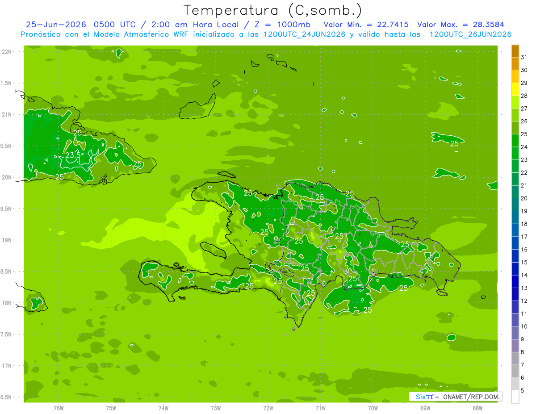Click the "68W" longitude label
Image resolution: width=536 pixels, height=414 pixels.
(x=477, y=408)
